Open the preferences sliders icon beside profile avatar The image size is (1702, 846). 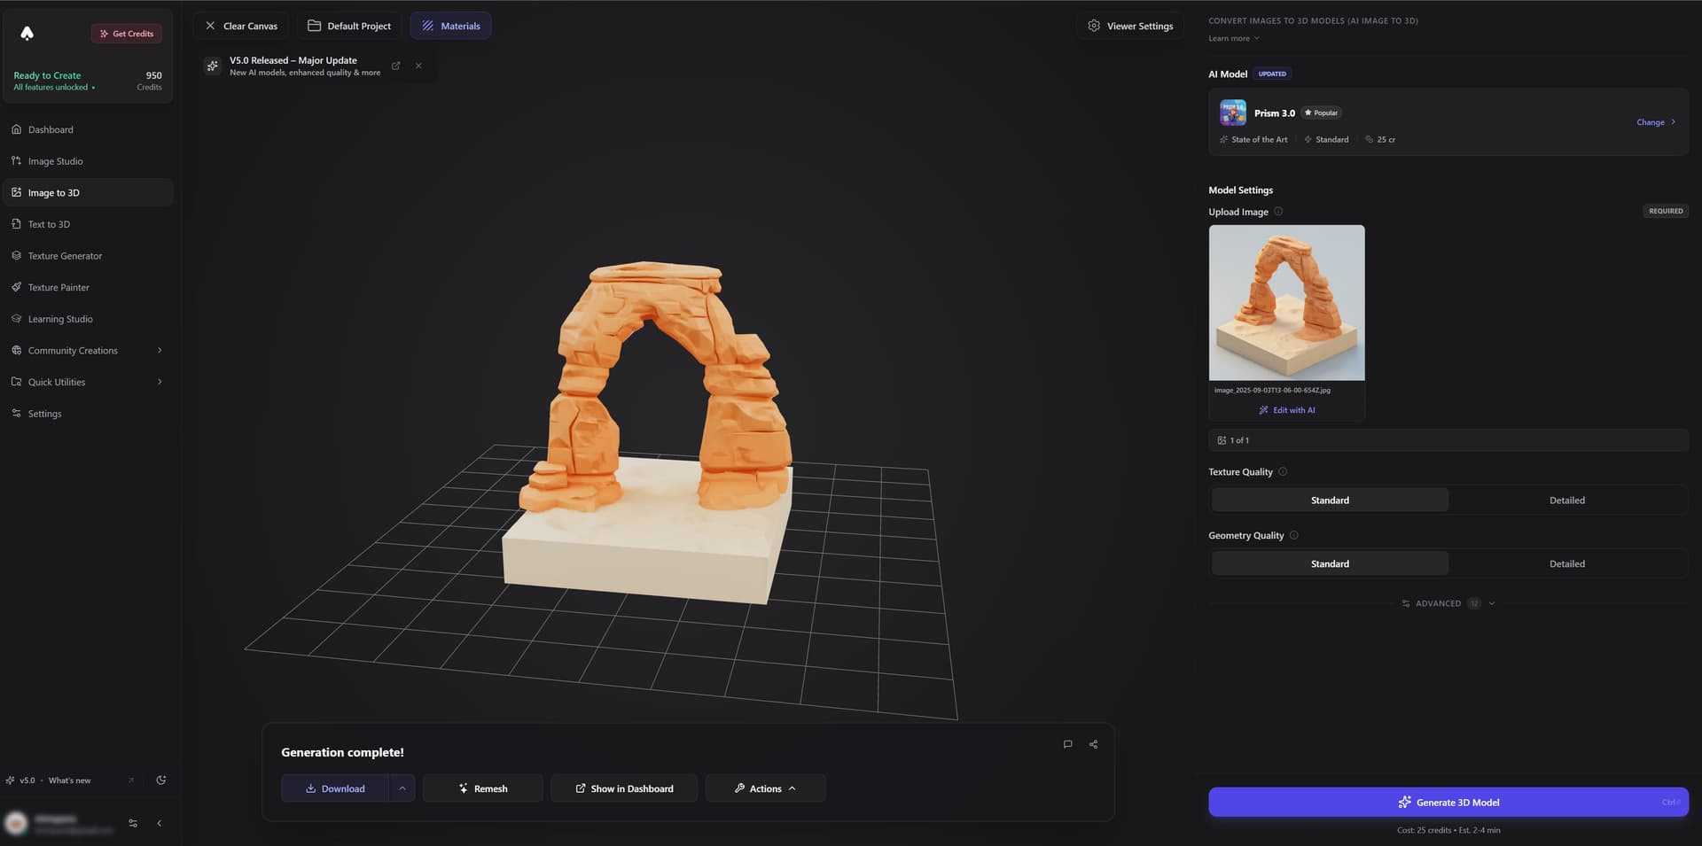(x=132, y=823)
